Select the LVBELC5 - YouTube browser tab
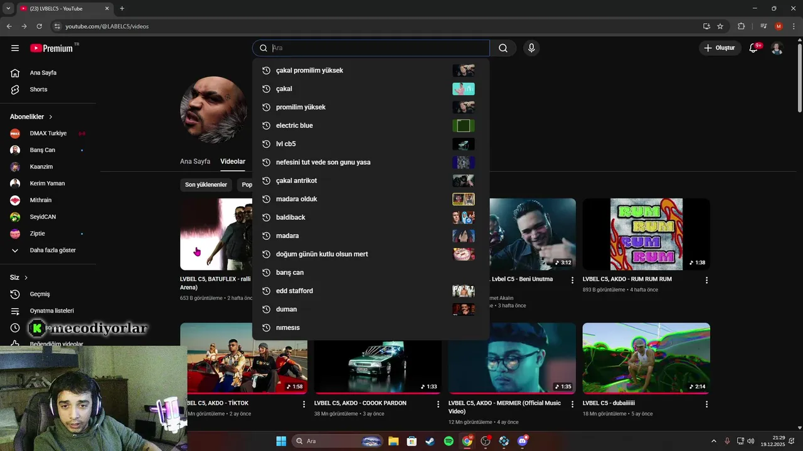This screenshot has height=451, width=803. pyautogui.click(x=64, y=8)
